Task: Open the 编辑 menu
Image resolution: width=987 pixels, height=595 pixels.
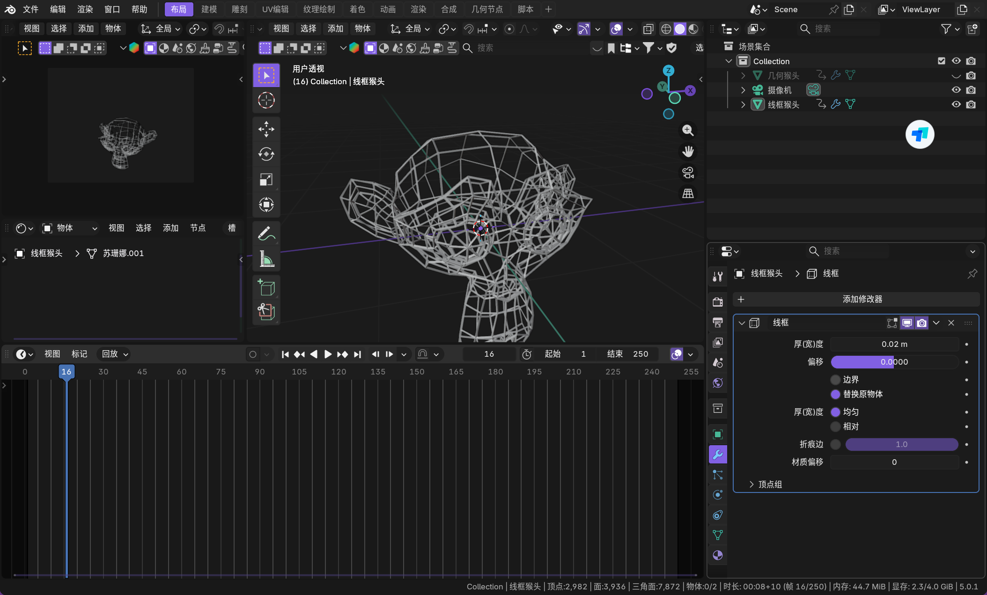Action: coord(58,9)
